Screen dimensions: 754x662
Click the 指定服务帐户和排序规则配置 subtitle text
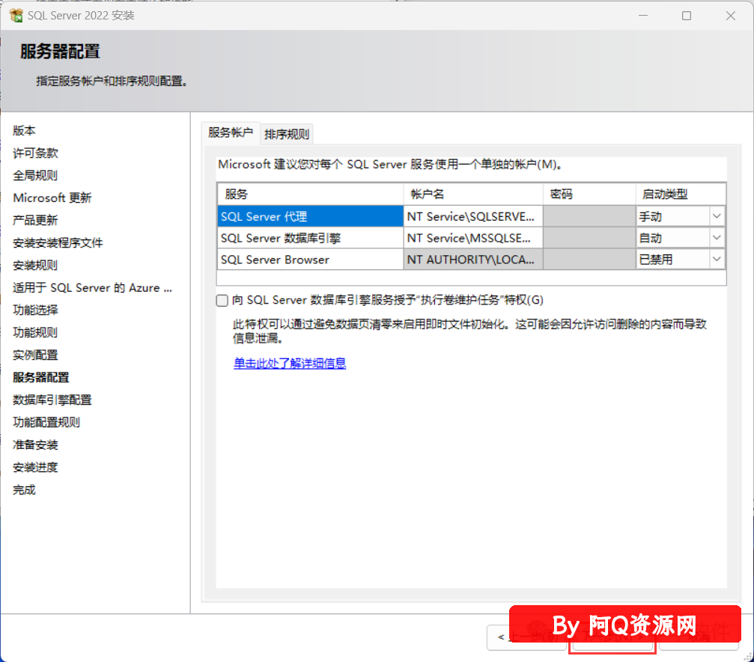click(x=112, y=82)
